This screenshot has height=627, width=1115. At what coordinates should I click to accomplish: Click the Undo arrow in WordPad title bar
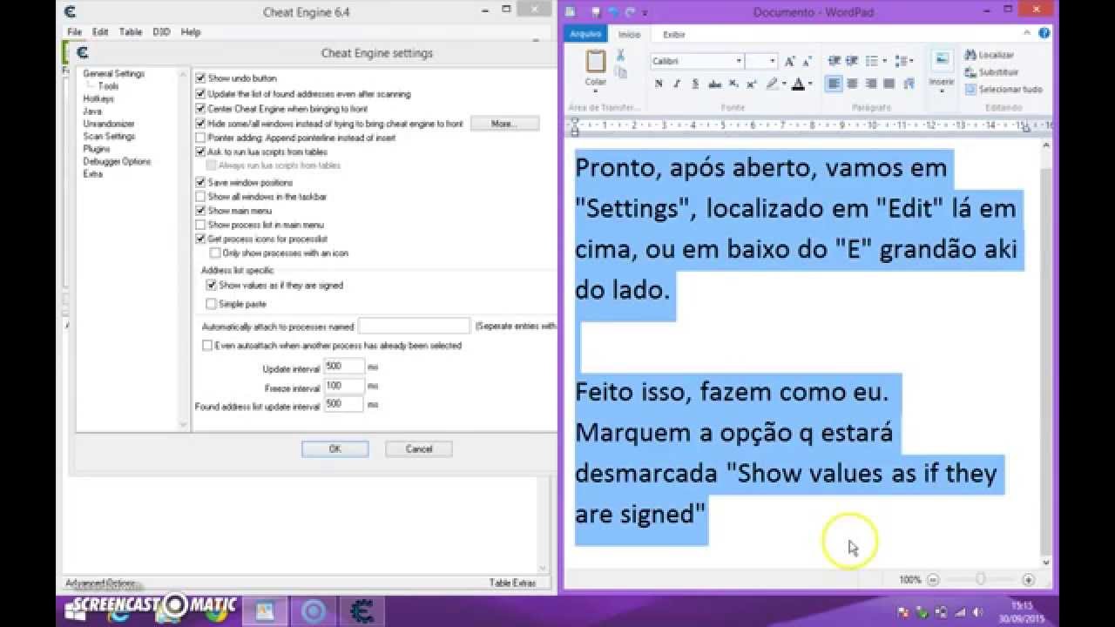click(612, 12)
